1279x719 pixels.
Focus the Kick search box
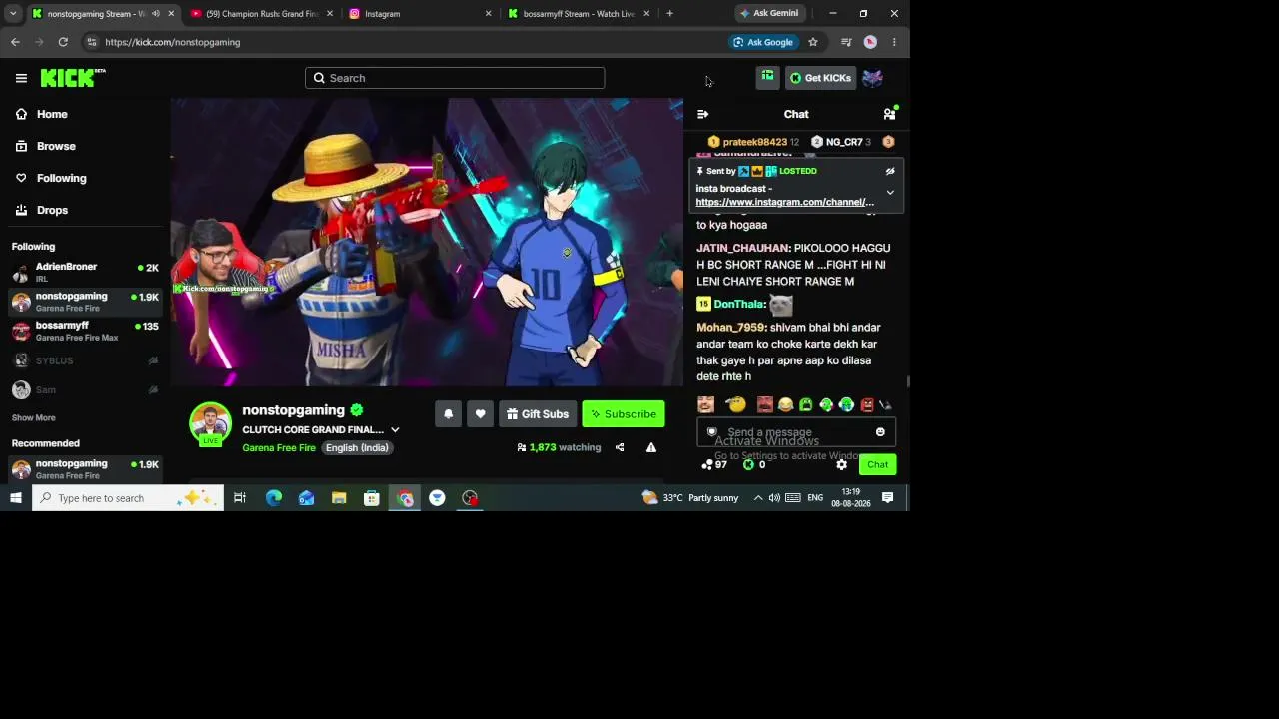coord(455,78)
